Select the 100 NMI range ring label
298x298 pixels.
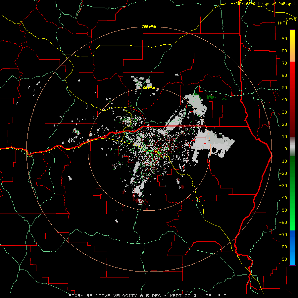[x=149, y=26]
